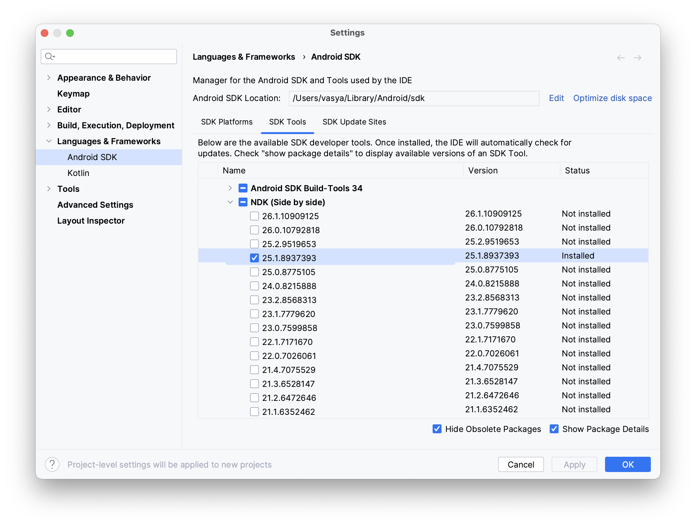The height and width of the screenshot is (526, 696).
Task: Navigate forward with the right arrow
Action: click(x=637, y=58)
